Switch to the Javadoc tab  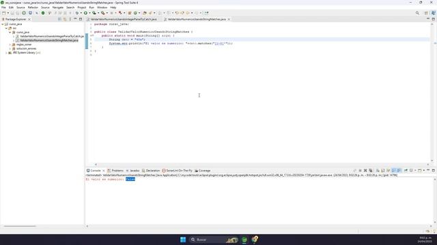(132, 171)
